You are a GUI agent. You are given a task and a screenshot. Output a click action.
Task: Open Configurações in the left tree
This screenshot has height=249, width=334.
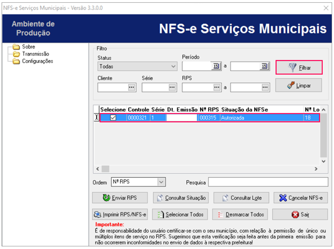(x=37, y=61)
